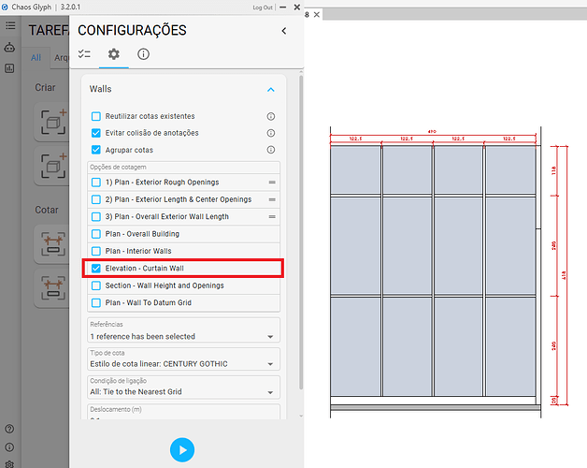Open the info circle tab in Configurações
The height and width of the screenshot is (468, 587).
coord(143,54)
